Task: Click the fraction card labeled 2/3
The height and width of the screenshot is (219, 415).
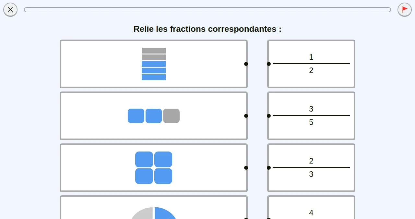Action: [x=311, y=168]
